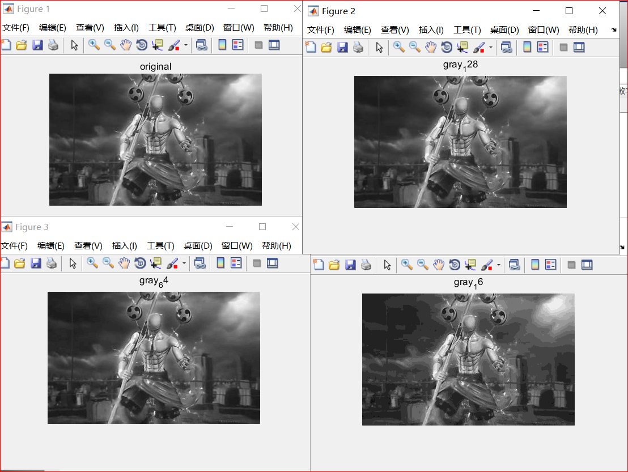The height and width of the screenshot is (472, 628).
Task: Show Plot Tools icon in gray_16 window
Action: [x=587, y=265]
